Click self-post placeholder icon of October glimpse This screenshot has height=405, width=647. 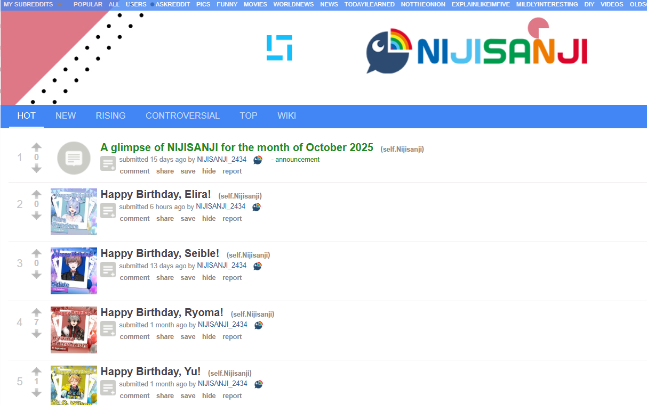click(74, 158)
